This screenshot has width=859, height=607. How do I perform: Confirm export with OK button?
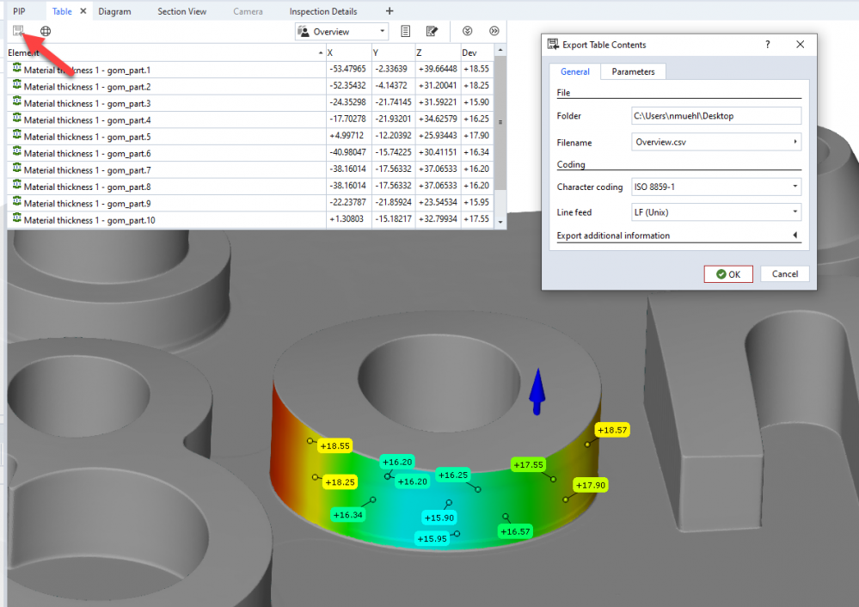[x=727, y=274]
